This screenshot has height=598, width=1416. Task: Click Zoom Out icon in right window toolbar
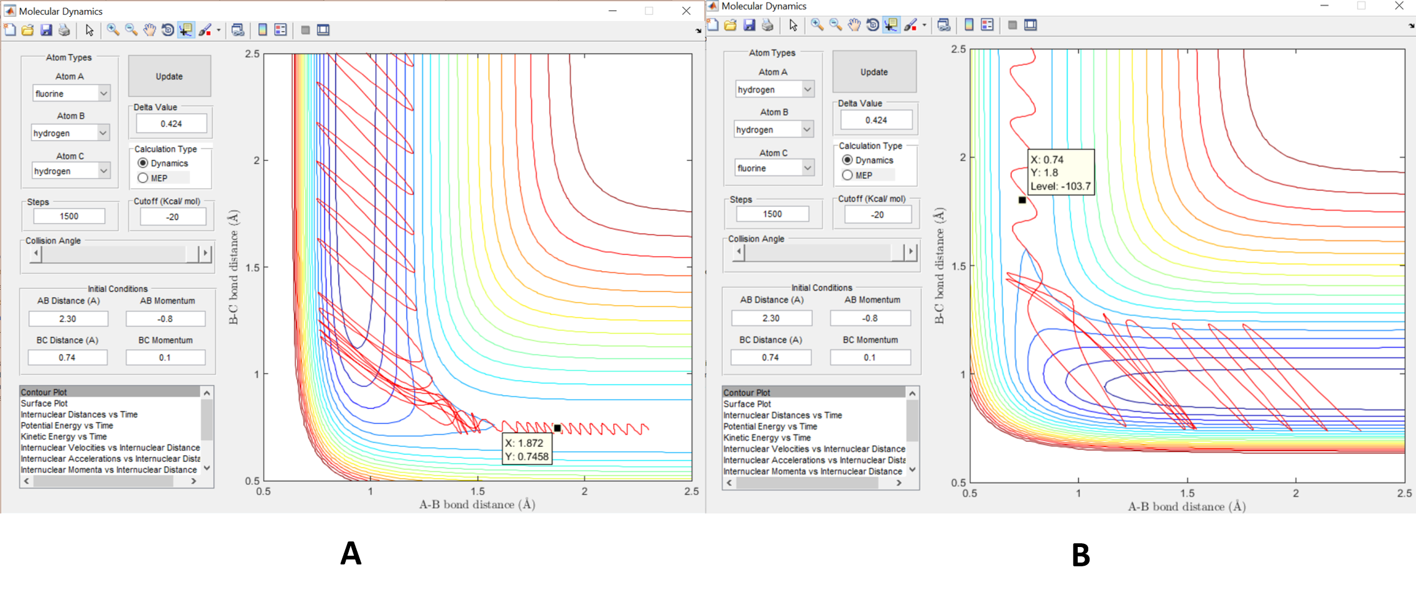point(836,25)
